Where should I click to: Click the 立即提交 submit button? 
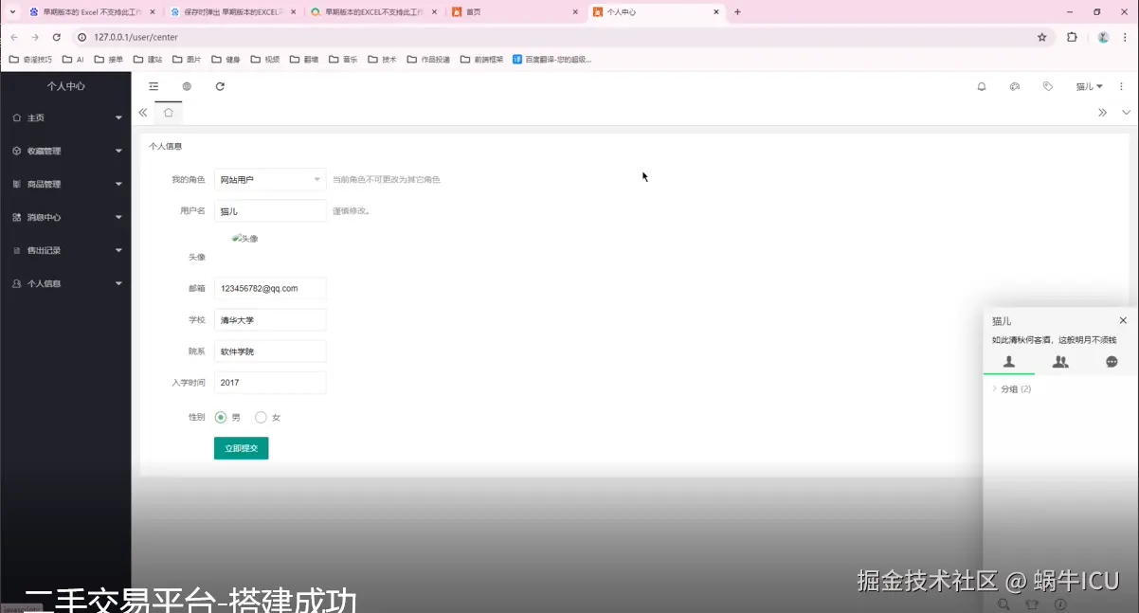pyautogui.click(x=242, y=448)
